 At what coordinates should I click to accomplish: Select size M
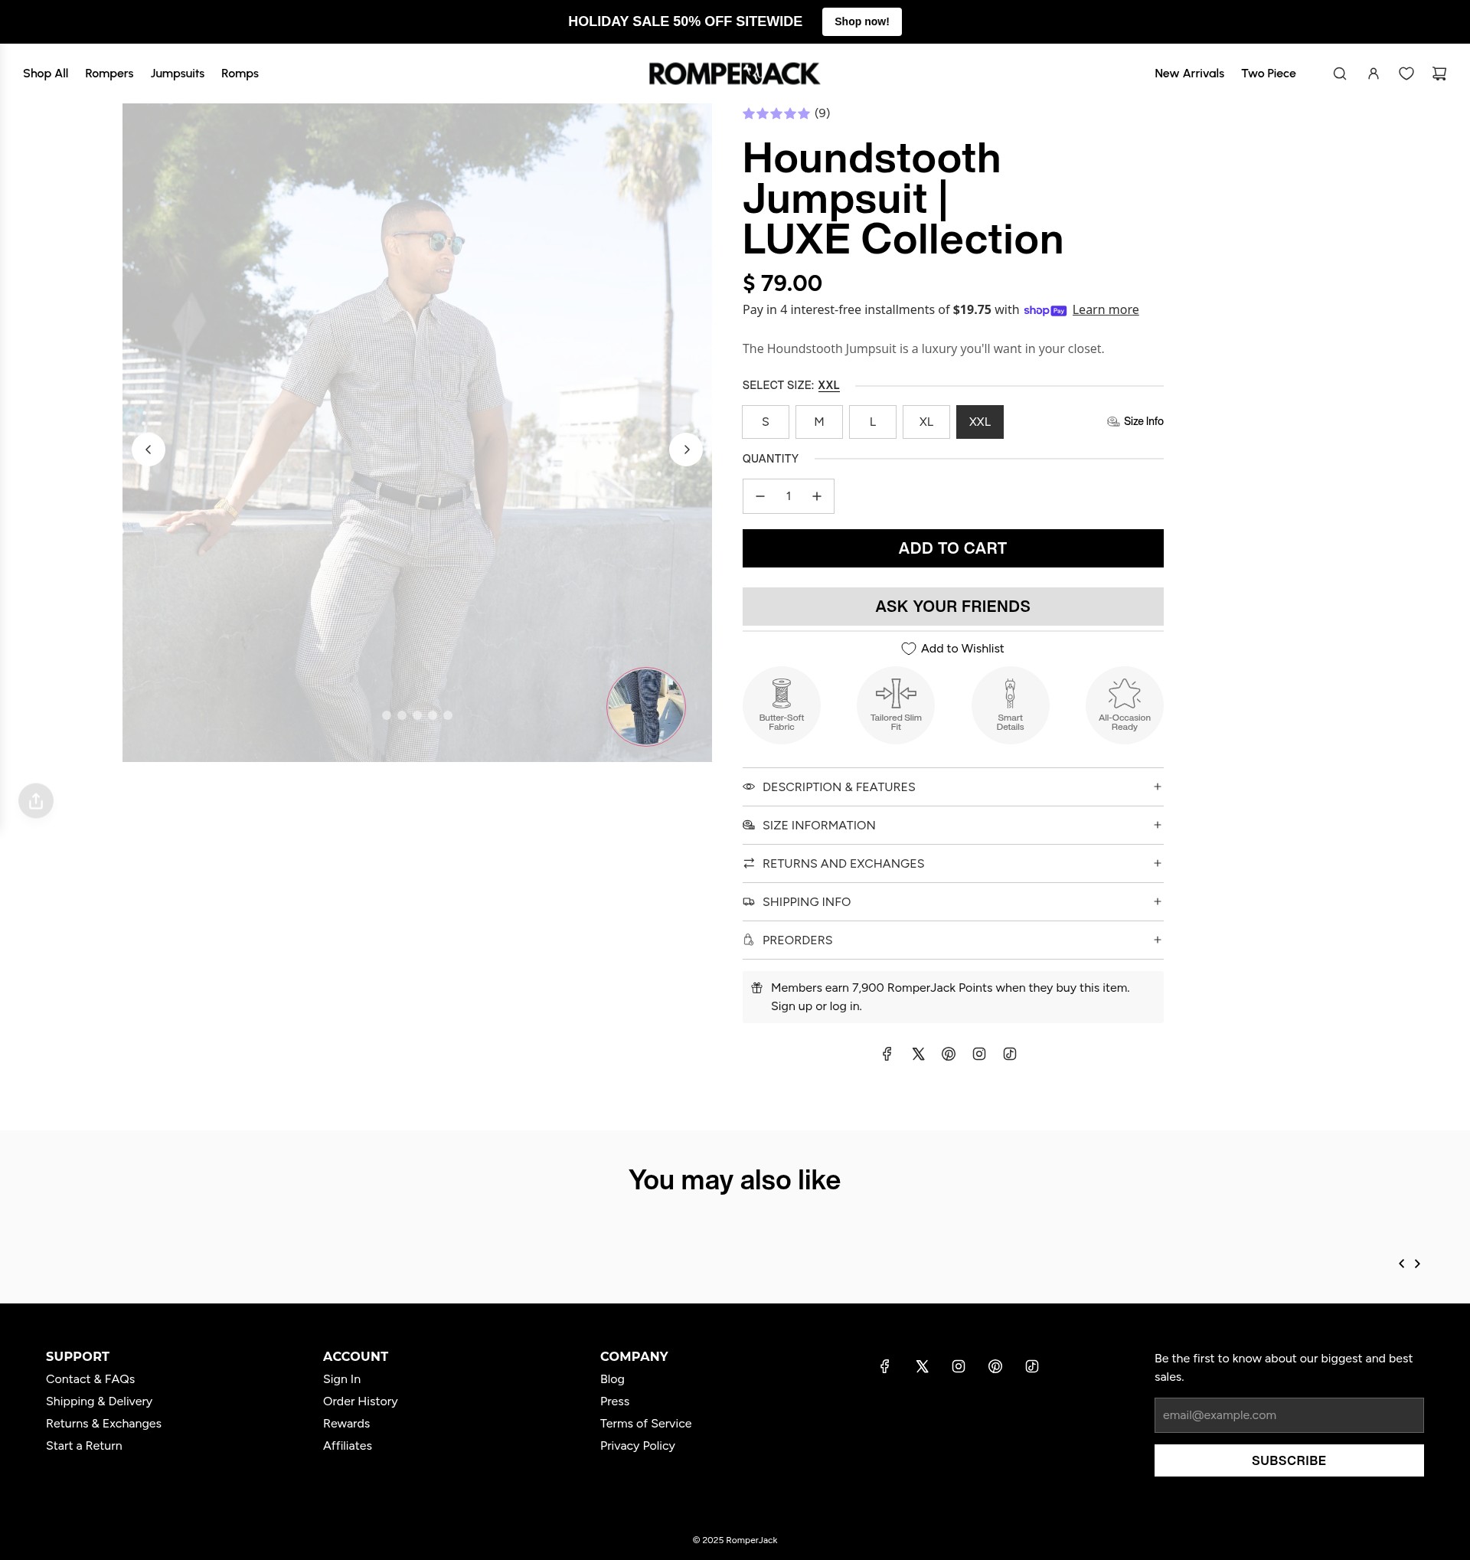(819, 422)
